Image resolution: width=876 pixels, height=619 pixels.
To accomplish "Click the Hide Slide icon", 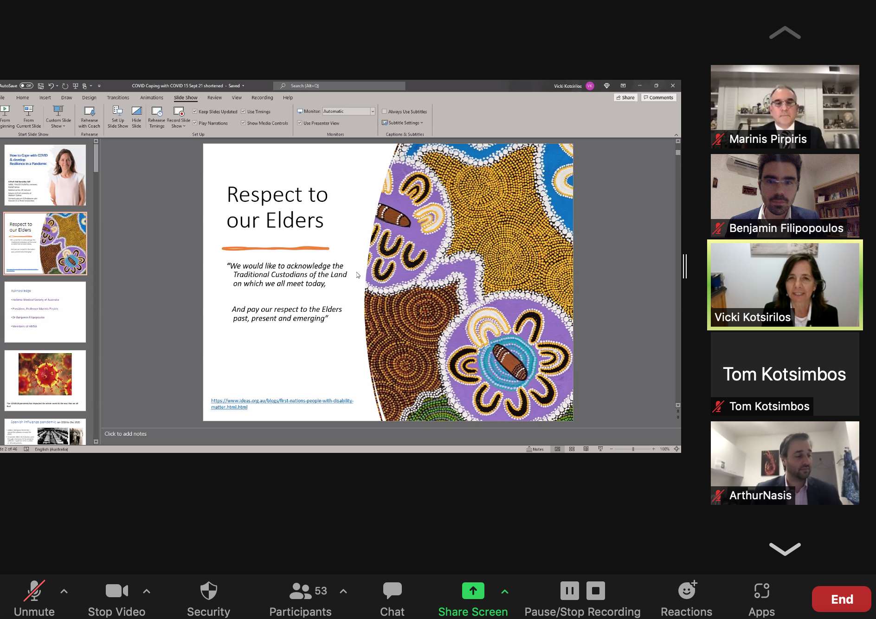I will pos(136,111).
